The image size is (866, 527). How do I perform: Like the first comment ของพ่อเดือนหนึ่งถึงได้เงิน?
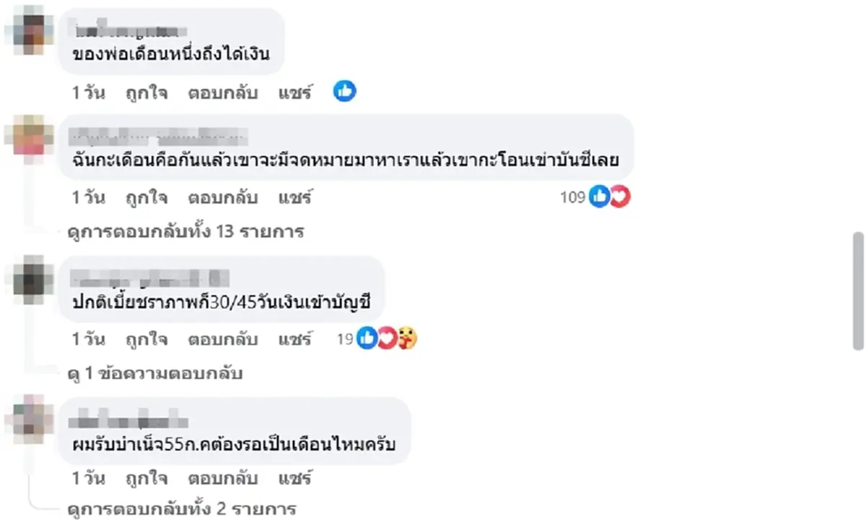(143, 92)
